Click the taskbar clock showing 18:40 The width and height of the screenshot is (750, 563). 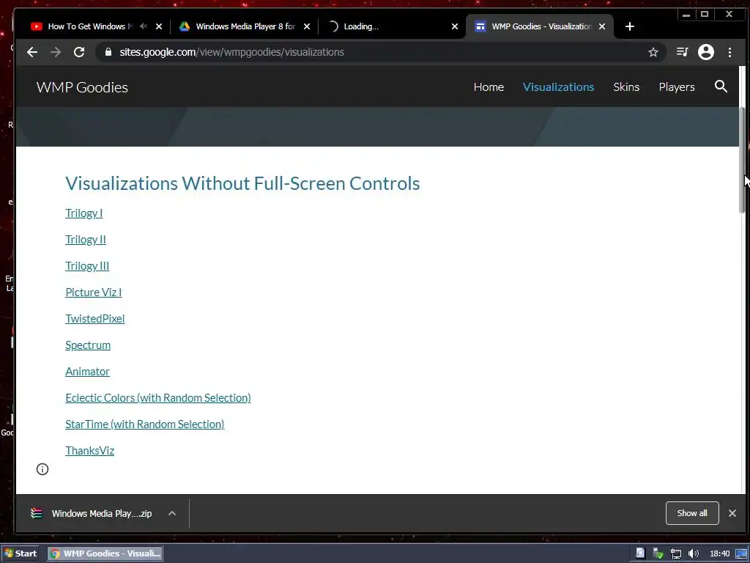(x=719, y=553)
